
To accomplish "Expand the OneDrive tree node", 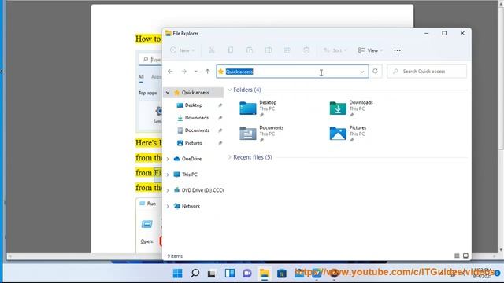I will pyautogui.click(x=168, y=159).
